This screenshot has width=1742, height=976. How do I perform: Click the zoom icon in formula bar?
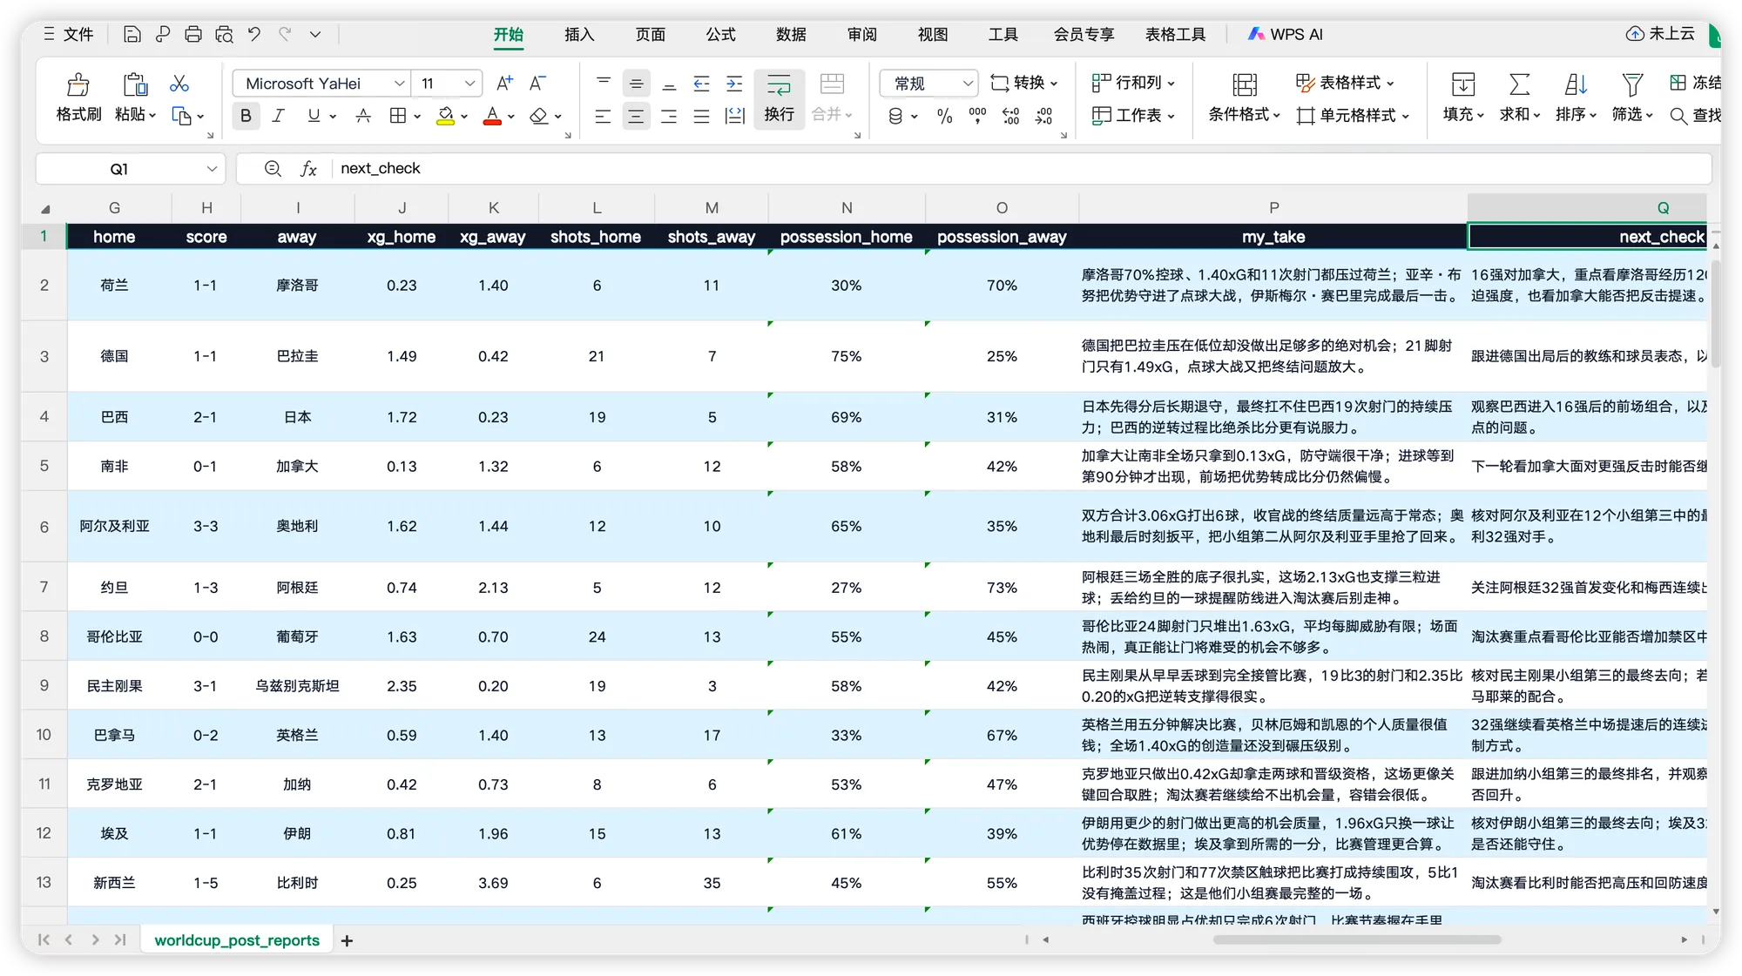click(273, 168)
